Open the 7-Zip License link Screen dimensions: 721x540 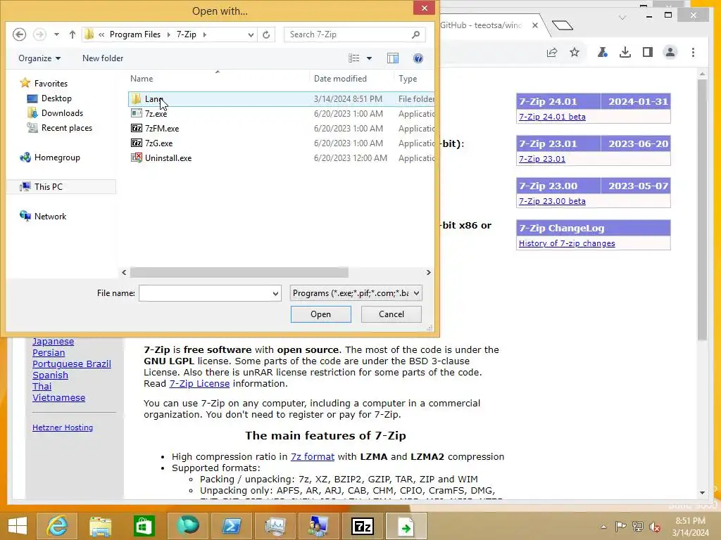pyautogui.click(x=199, y=383)
